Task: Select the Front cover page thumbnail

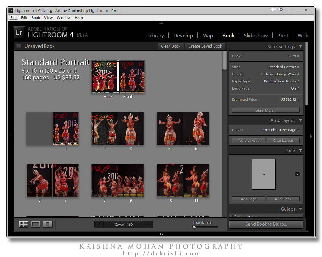Action: click(x=132, y=77)
